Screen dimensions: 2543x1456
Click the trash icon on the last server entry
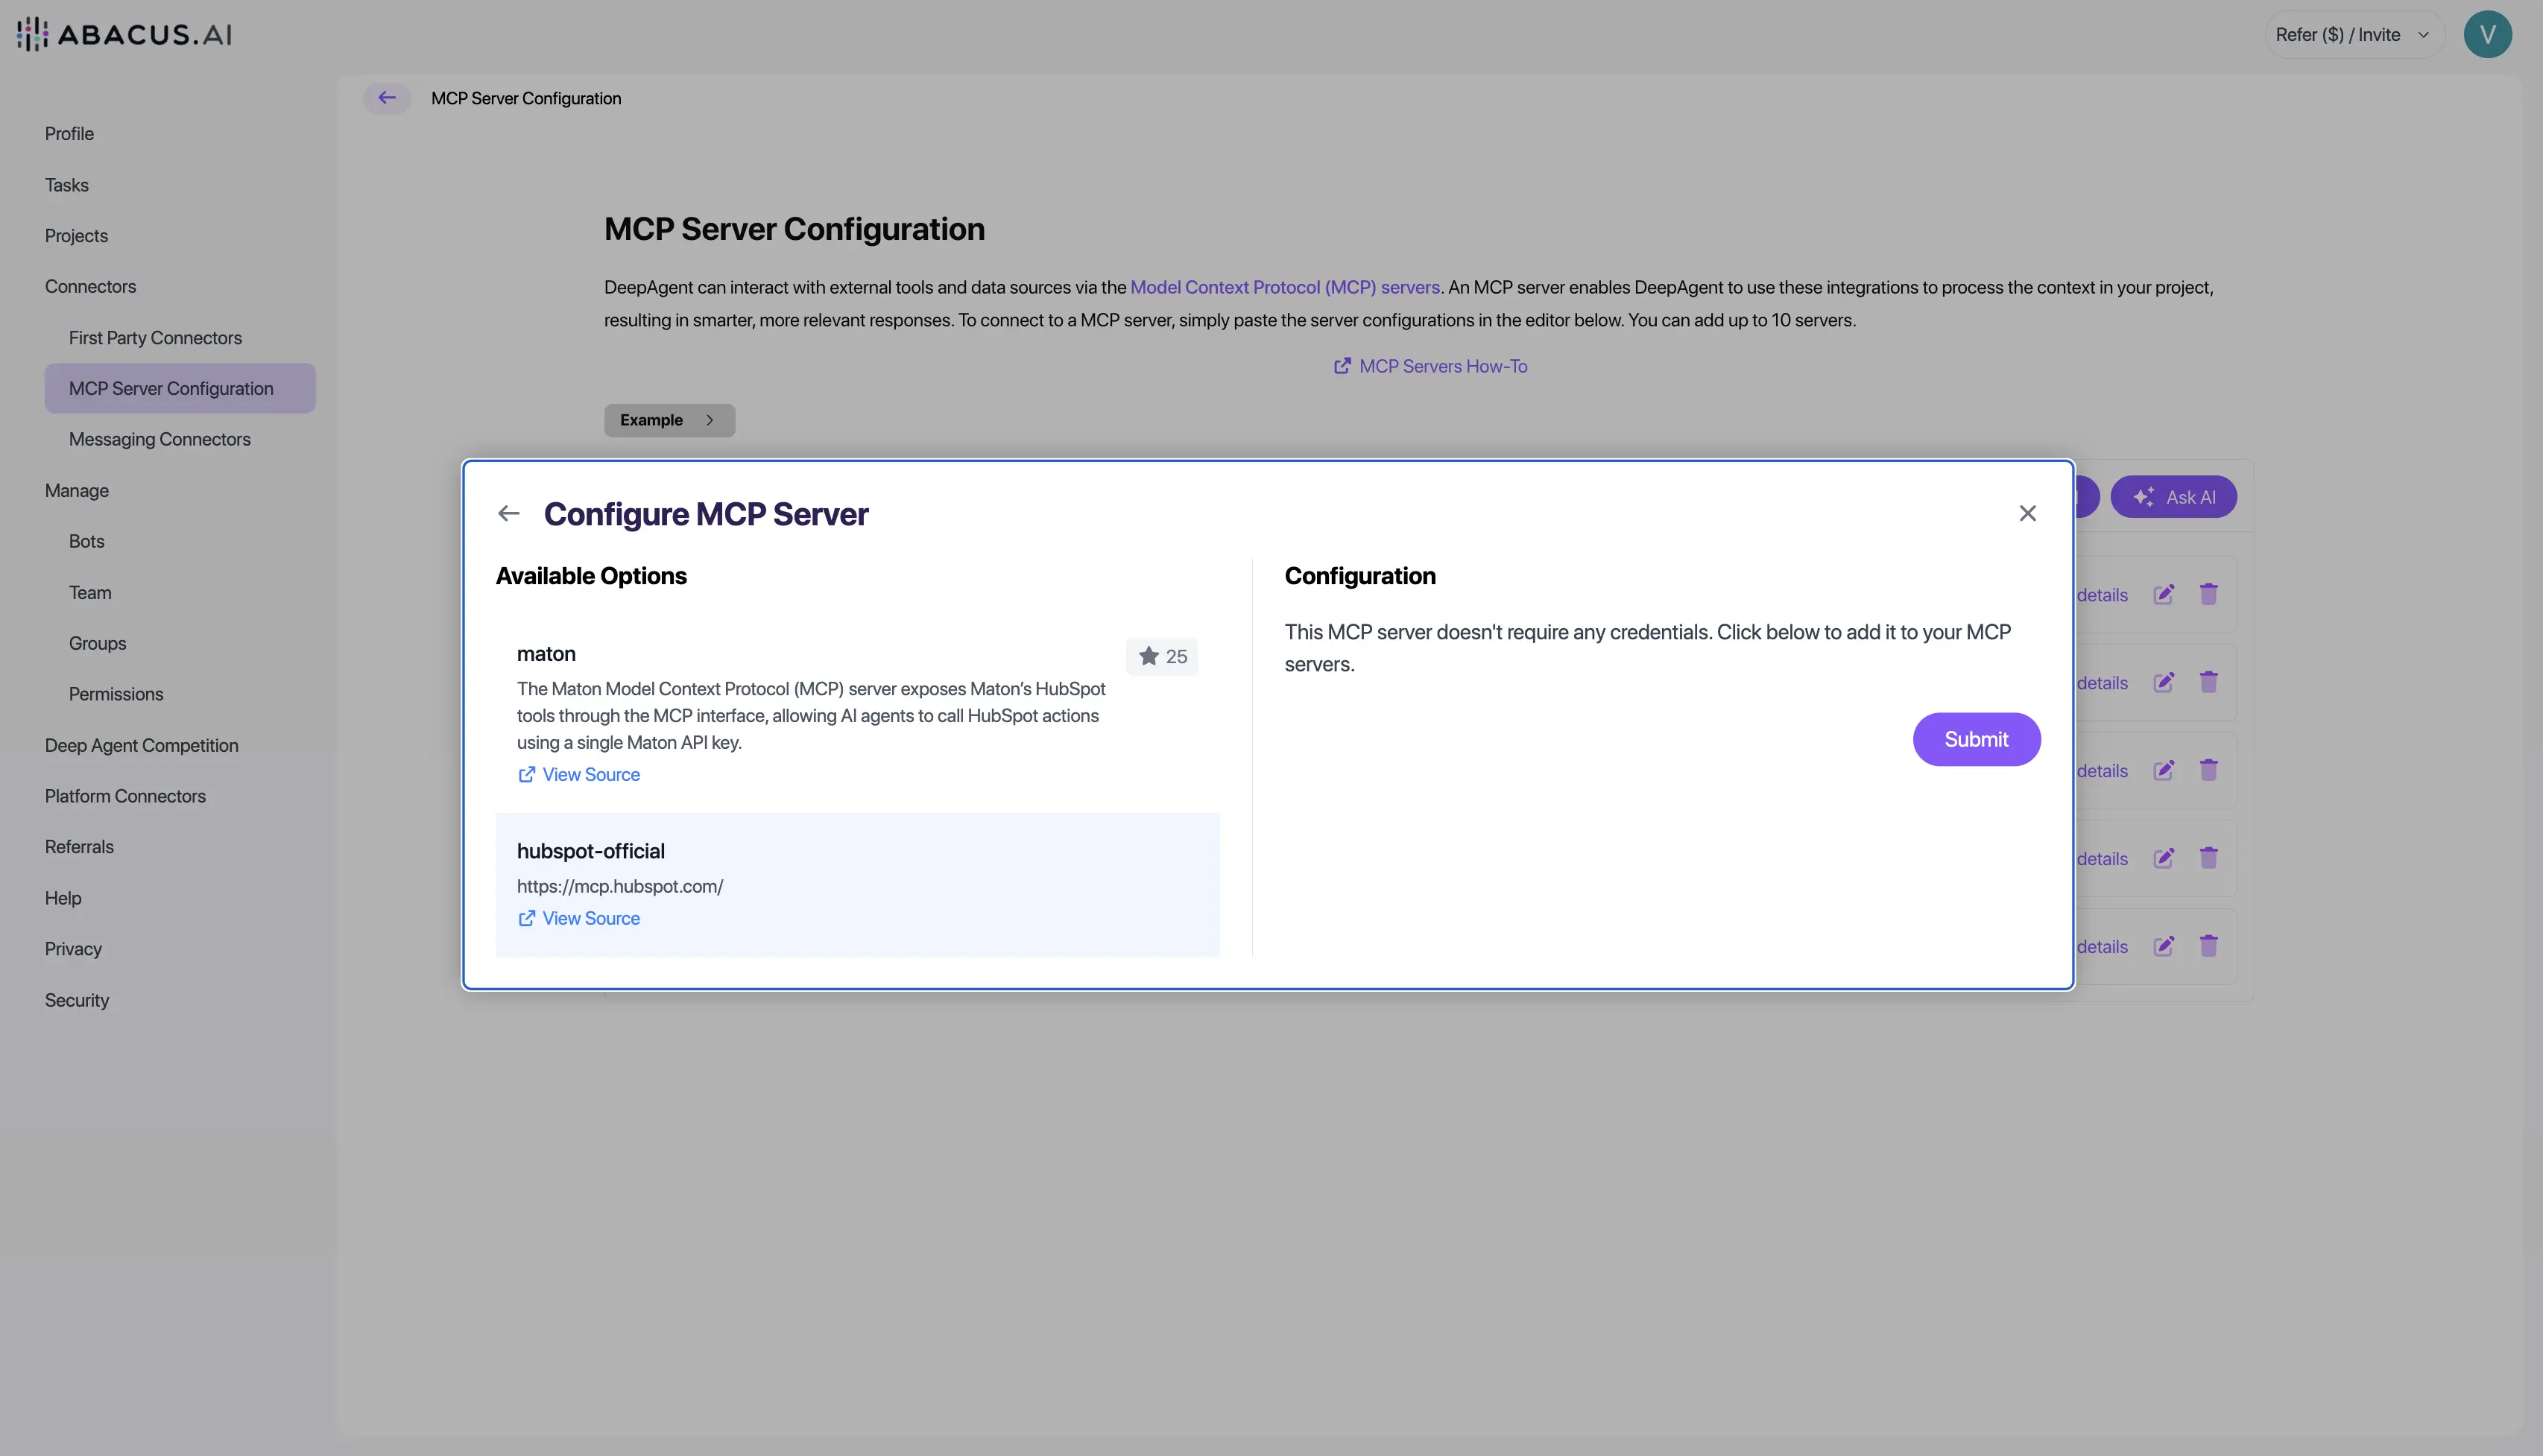(x=2210, y=945)
